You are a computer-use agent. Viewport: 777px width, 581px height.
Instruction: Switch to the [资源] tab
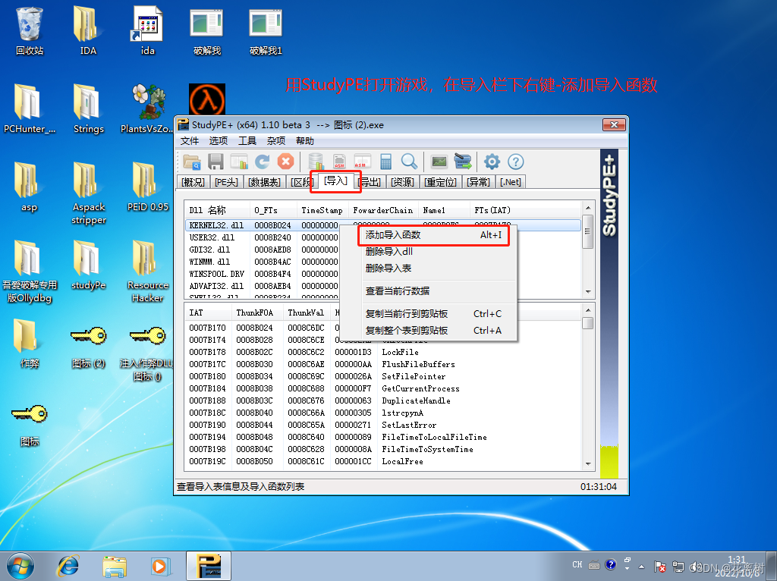(x=403, y=182)
